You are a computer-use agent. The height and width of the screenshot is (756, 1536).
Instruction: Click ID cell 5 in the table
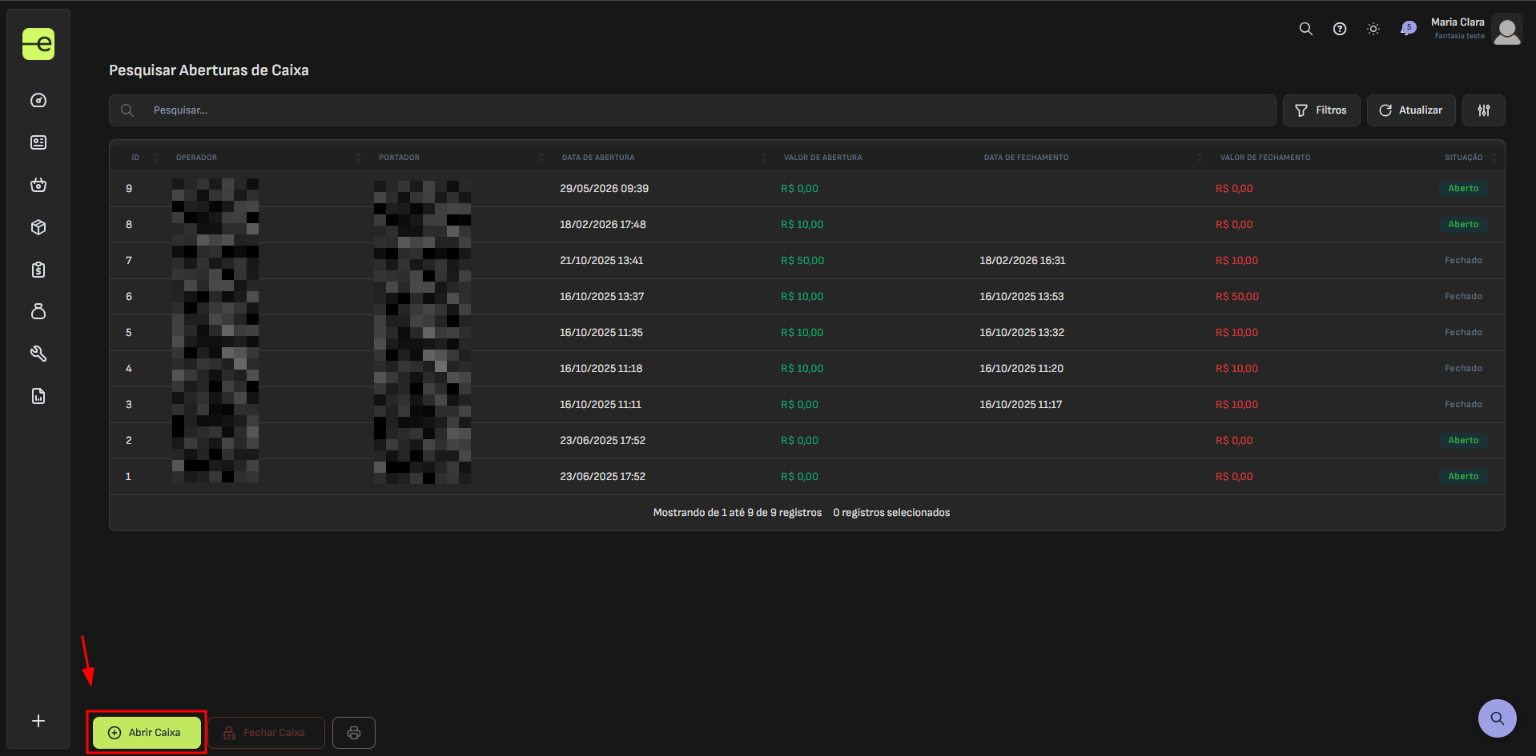[129, 333]
